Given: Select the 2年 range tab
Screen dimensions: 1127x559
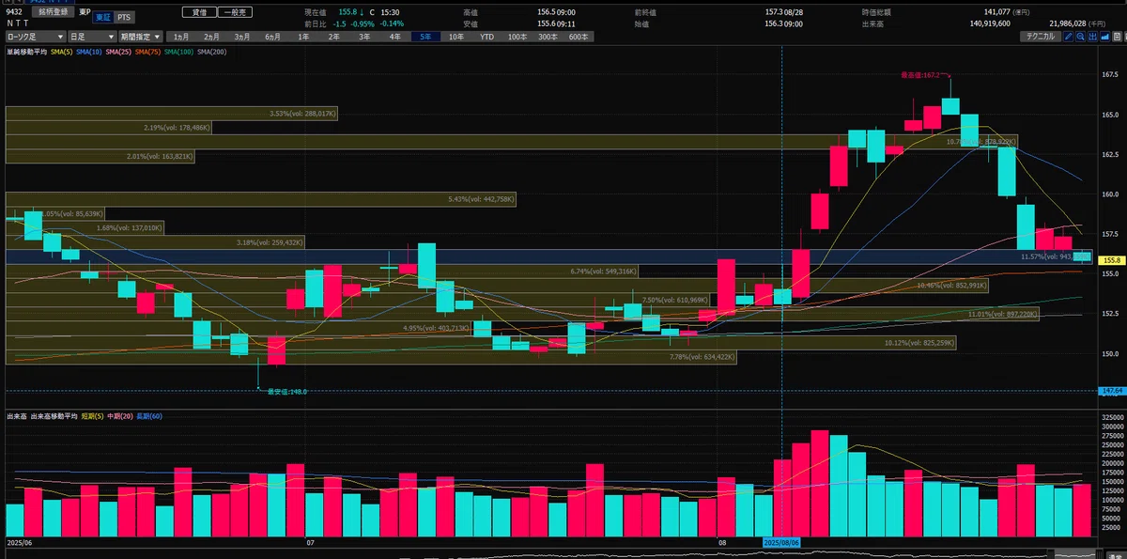Looking at the screenshot, I should pyautogui.click(x=334, y=37).
